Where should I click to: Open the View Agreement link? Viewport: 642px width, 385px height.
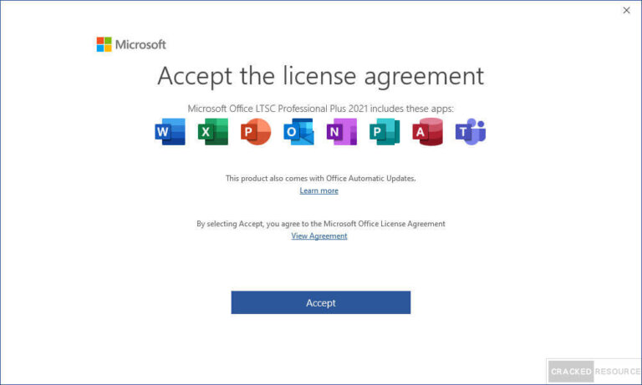tap(319, 236)
